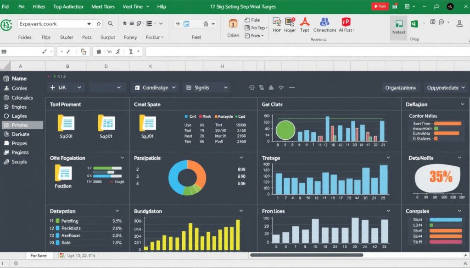Open the Chnectiqns people icon

[325, 22]
